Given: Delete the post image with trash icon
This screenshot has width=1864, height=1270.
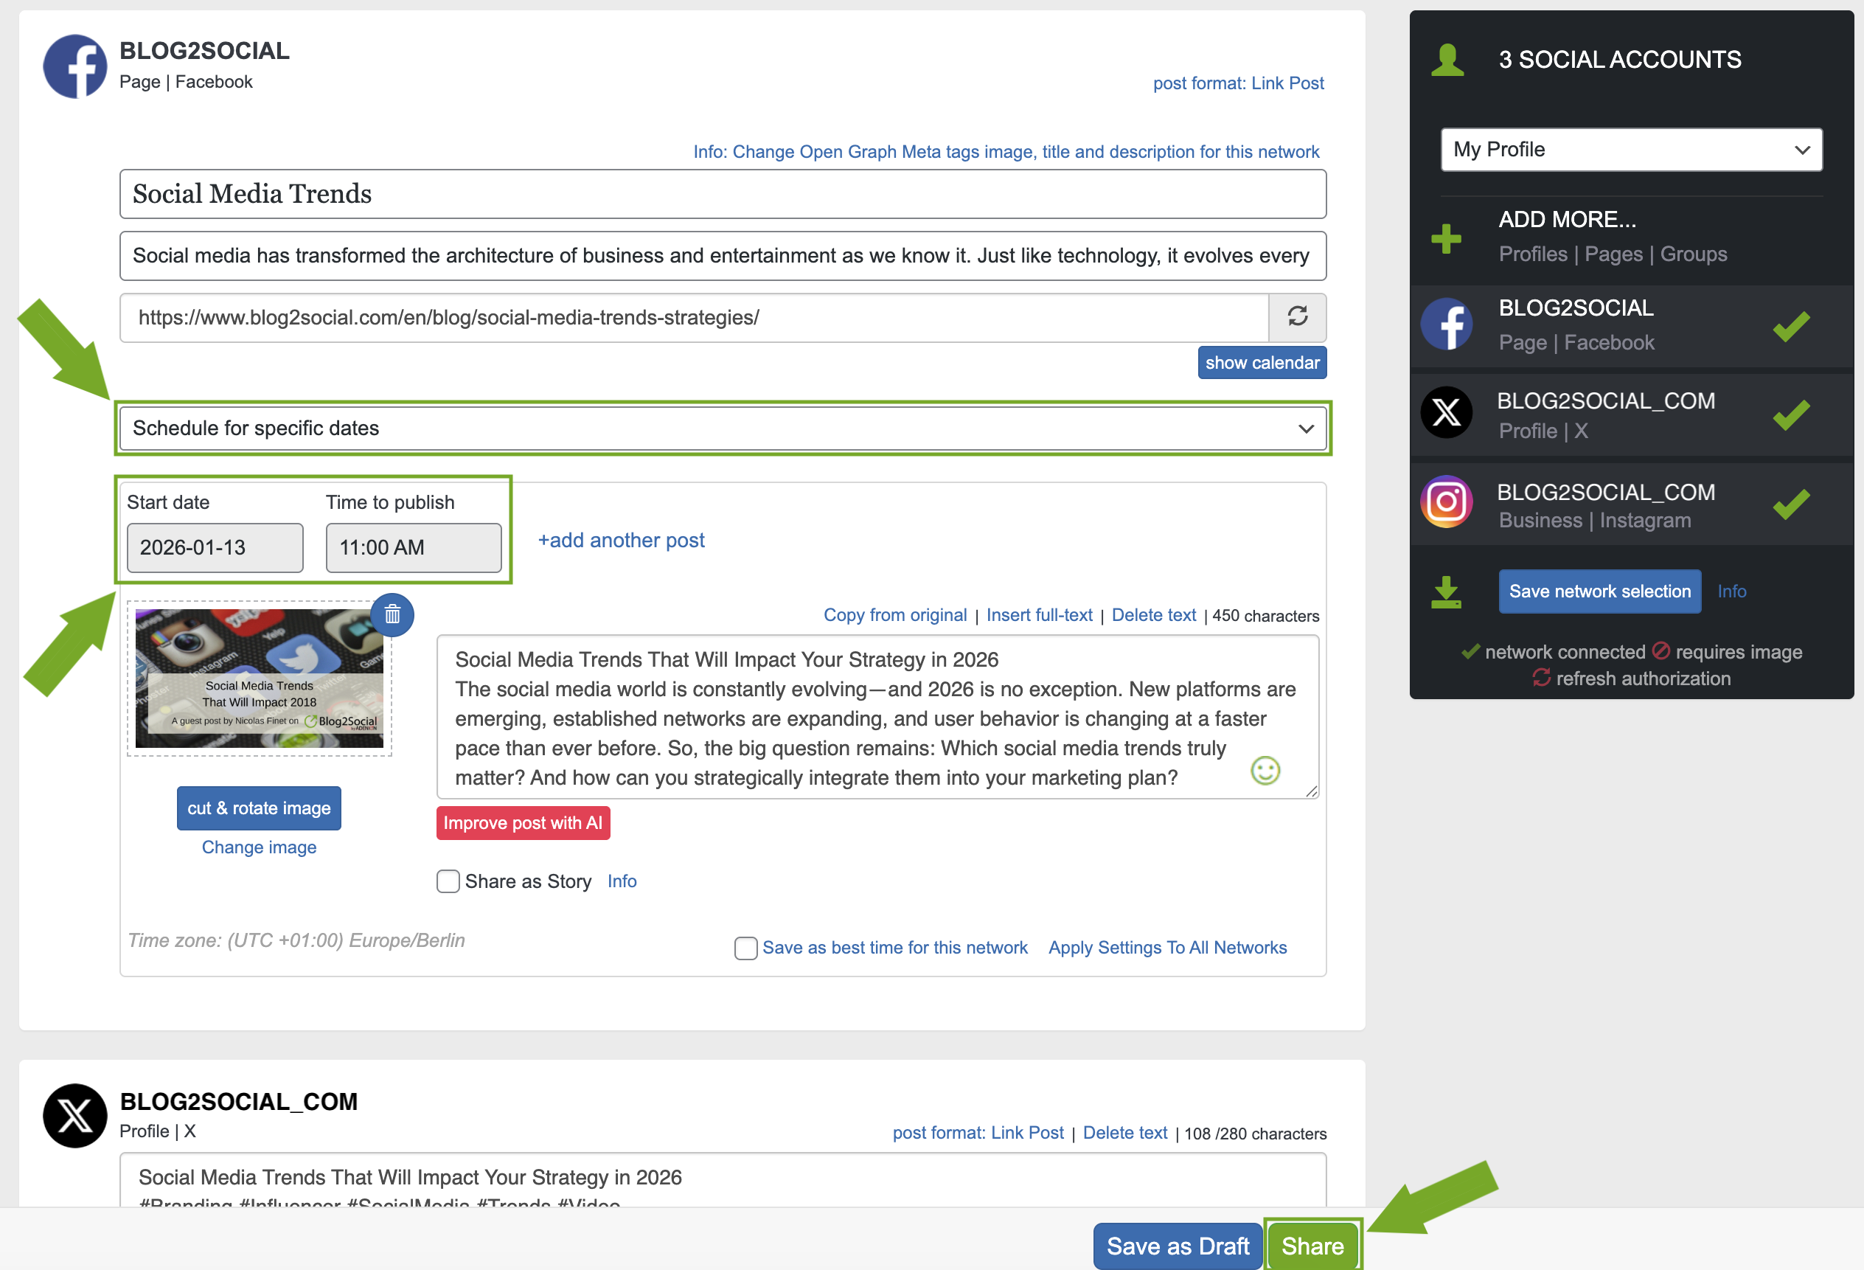Looking at the screenshot, I should pos(392,615).
